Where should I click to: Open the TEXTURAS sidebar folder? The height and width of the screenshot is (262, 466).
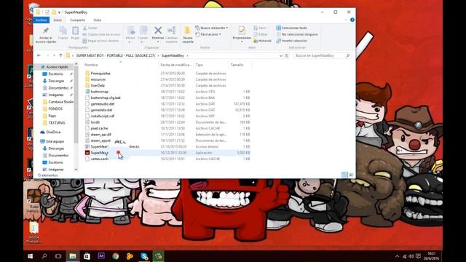click(x=57, y=123)
